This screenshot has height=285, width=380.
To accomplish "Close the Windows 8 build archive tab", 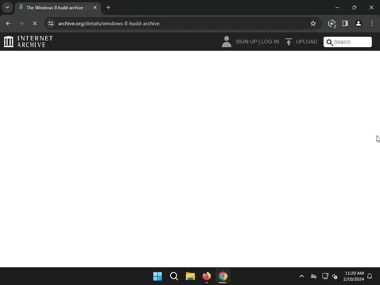I will pos(95,7).
